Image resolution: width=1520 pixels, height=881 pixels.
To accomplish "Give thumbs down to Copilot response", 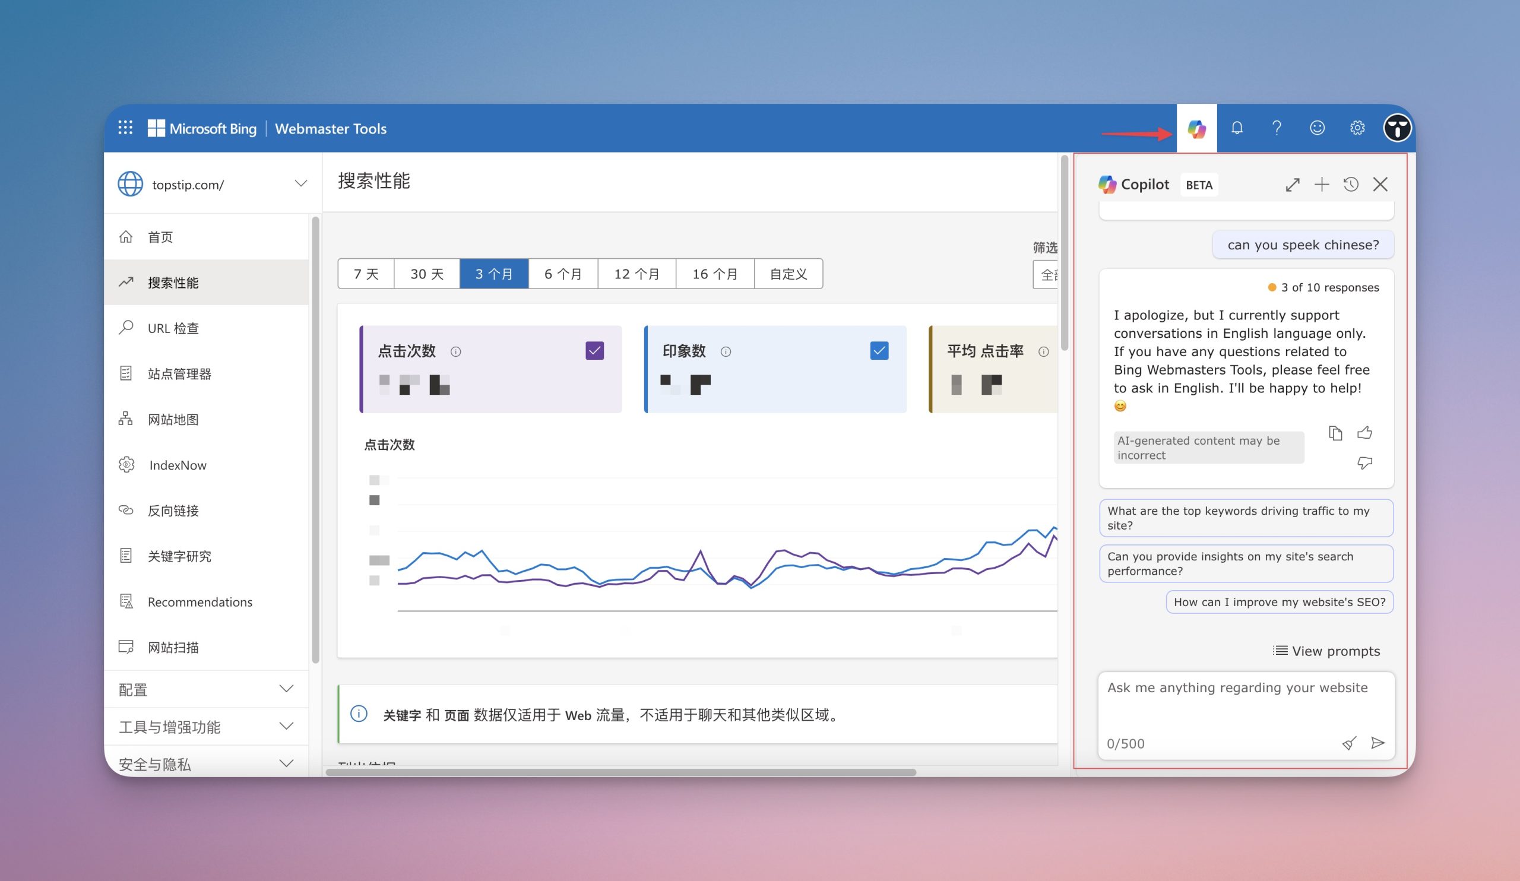I will (1364, 462).
